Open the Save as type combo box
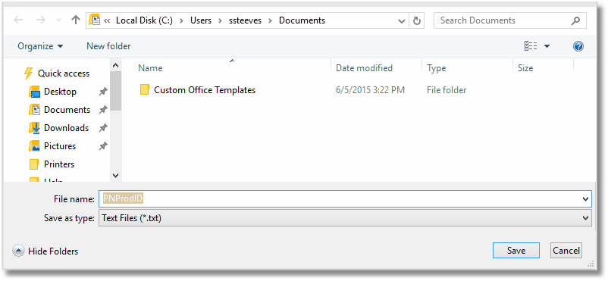The image size is (608, 281). coord(345,218)
